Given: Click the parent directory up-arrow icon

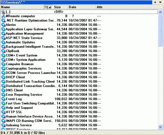Looking at the screenshot, I should pos(3,12).
